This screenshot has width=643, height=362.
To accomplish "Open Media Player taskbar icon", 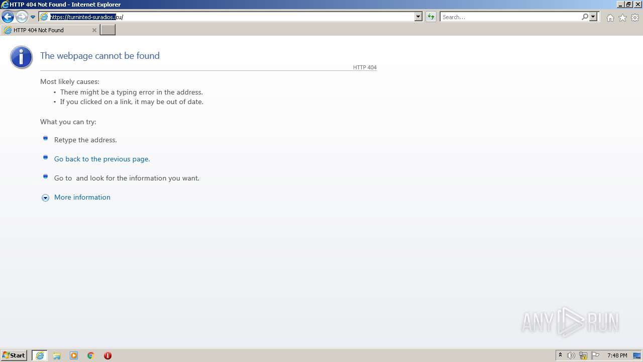I will tap(74, 355).
